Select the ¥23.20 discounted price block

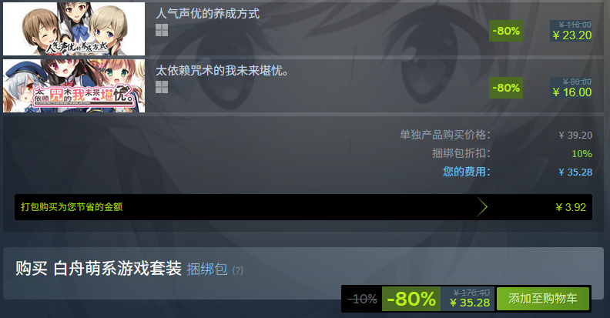[x=571, y=31]
